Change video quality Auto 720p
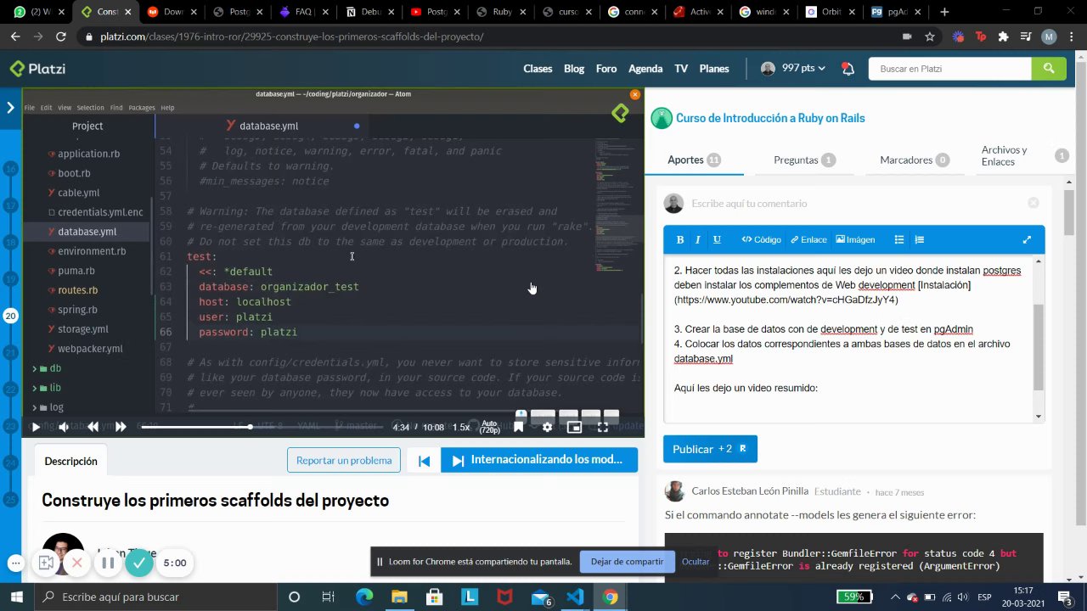The height and width of the screenshot is (611, 1087). tap(489, 427)
